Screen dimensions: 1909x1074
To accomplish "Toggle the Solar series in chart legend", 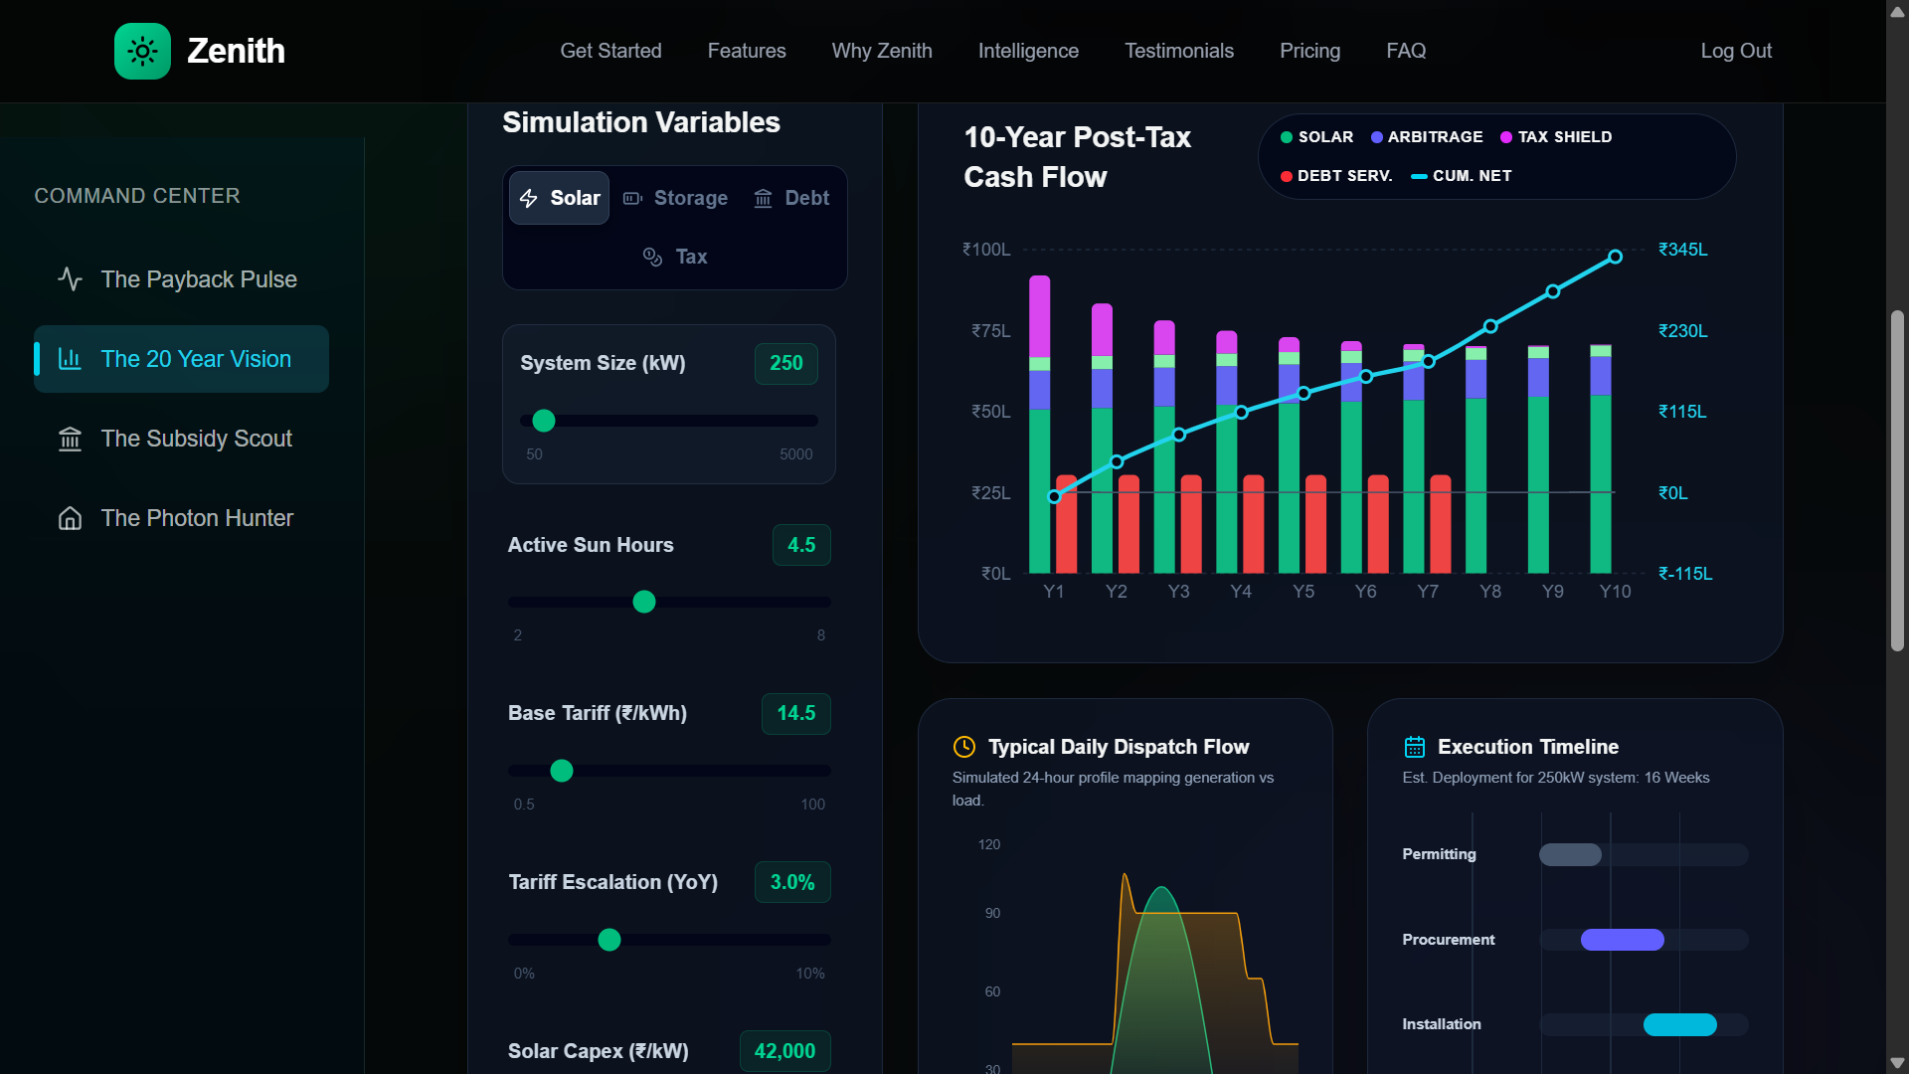I will pos(1316,137).
